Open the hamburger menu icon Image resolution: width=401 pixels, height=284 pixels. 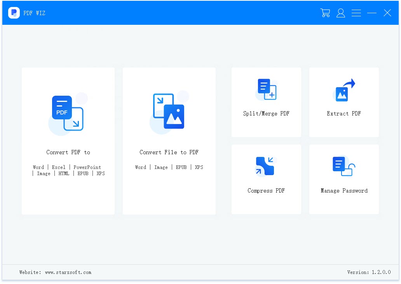[x=356, y=13]
